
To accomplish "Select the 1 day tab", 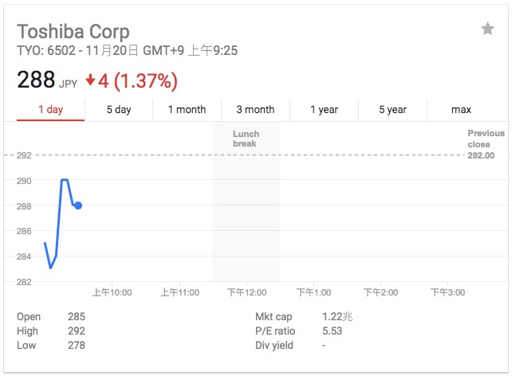I will (x=50, y=110).
